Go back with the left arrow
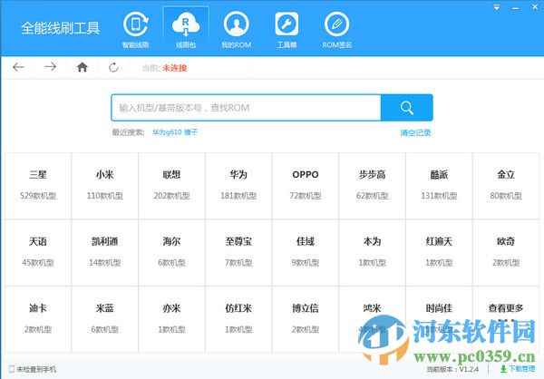This screenshot has height=379, width=544. tap(18, 67)
